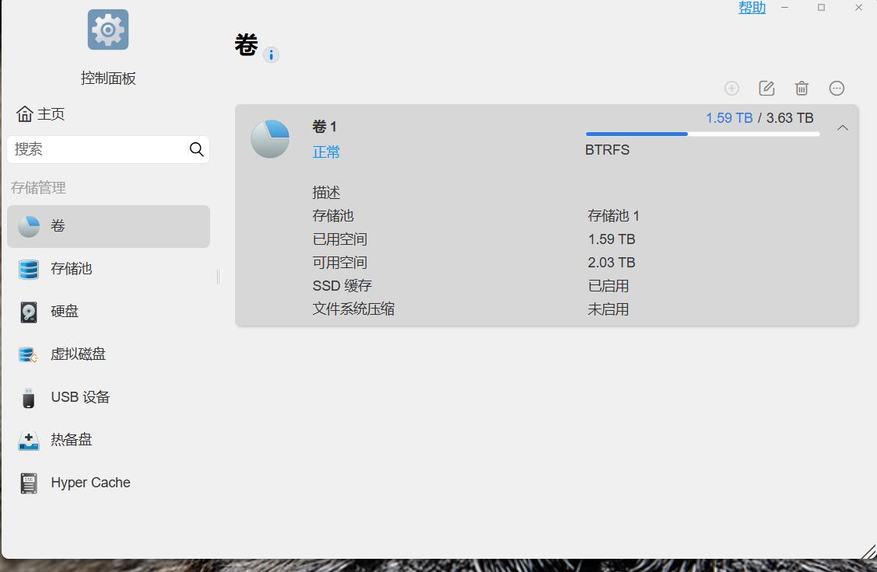Click the home icon next to 主页
The width and height of the screenshot is (877, 572).
tap(25, 114)
